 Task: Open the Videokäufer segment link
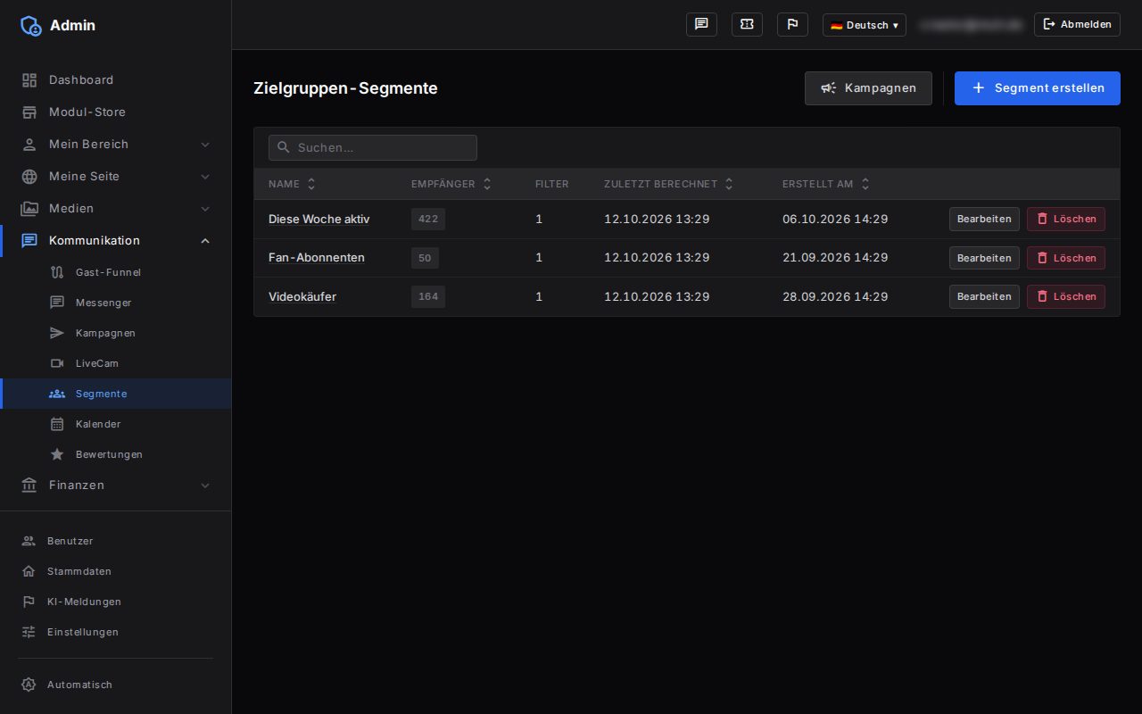coord(302,296)
